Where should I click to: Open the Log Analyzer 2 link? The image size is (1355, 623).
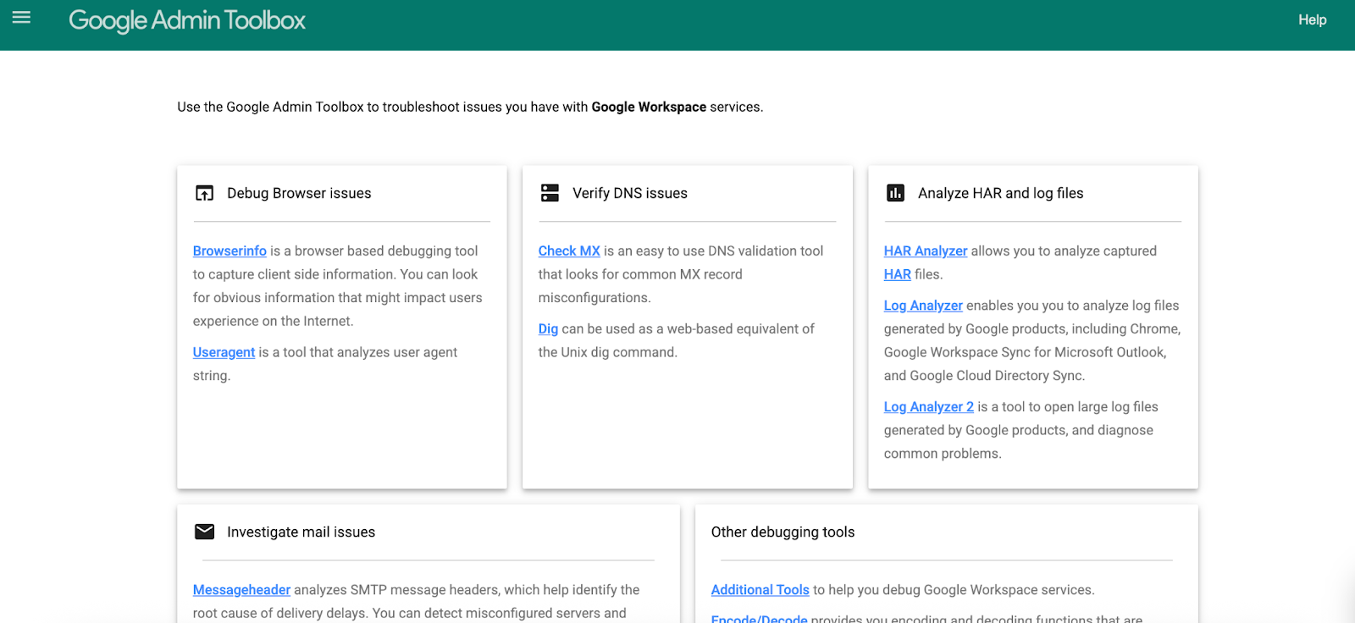tap(929, 407)
